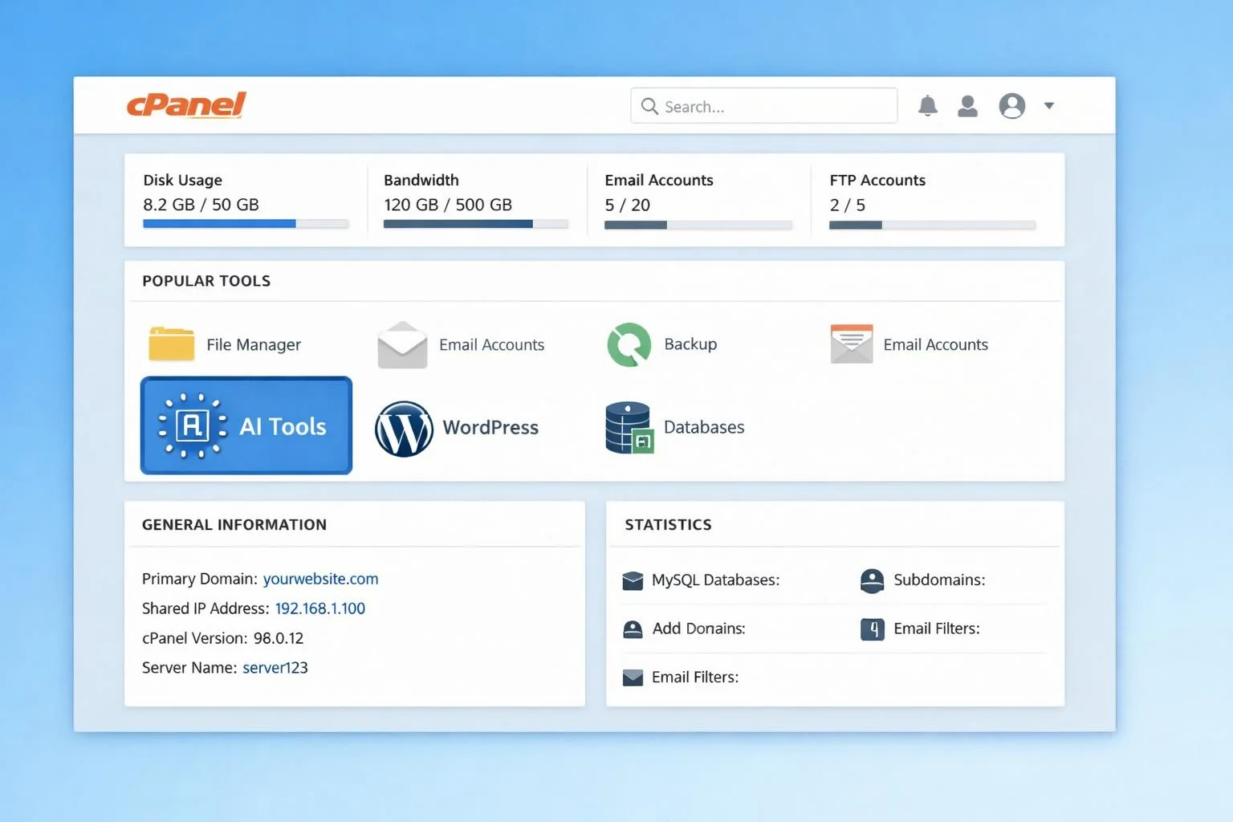Click the '8.2 GB / 50 GB' value
The image size is (1233, 822).
click(x=201, y=205)
